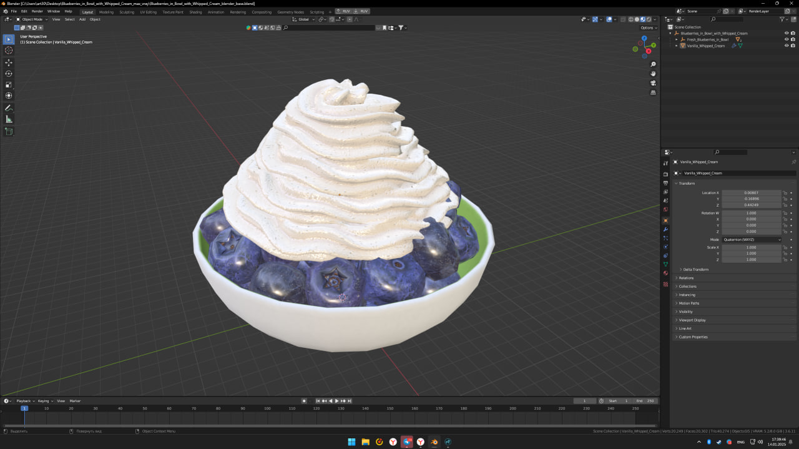Open the timeline Marker menu
Viewport: 799px width, 449px height.
75,401
